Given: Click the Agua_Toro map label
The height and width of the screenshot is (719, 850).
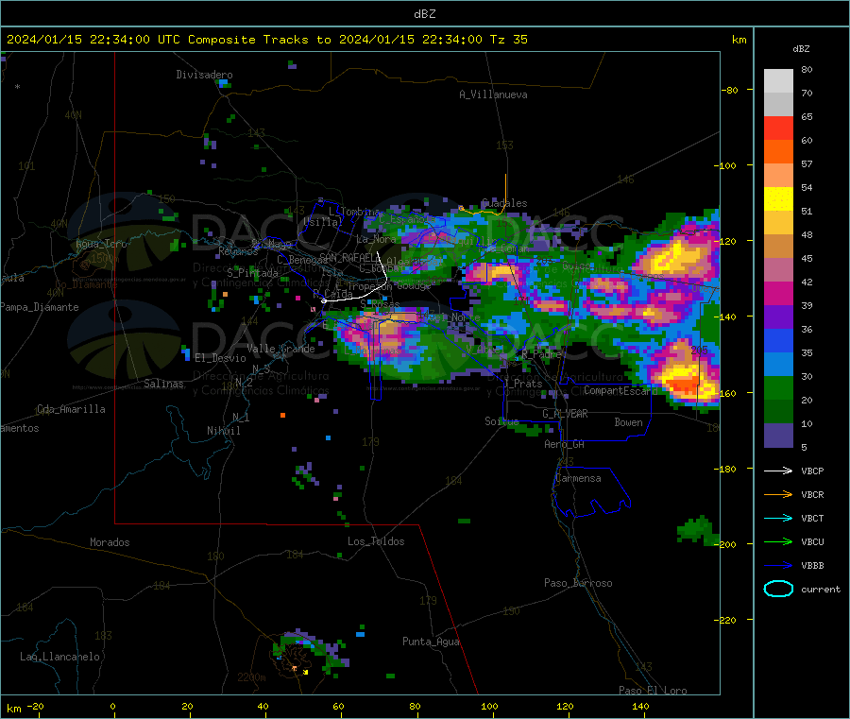Looking at the screenshot, I should click(x=101, y=244).
